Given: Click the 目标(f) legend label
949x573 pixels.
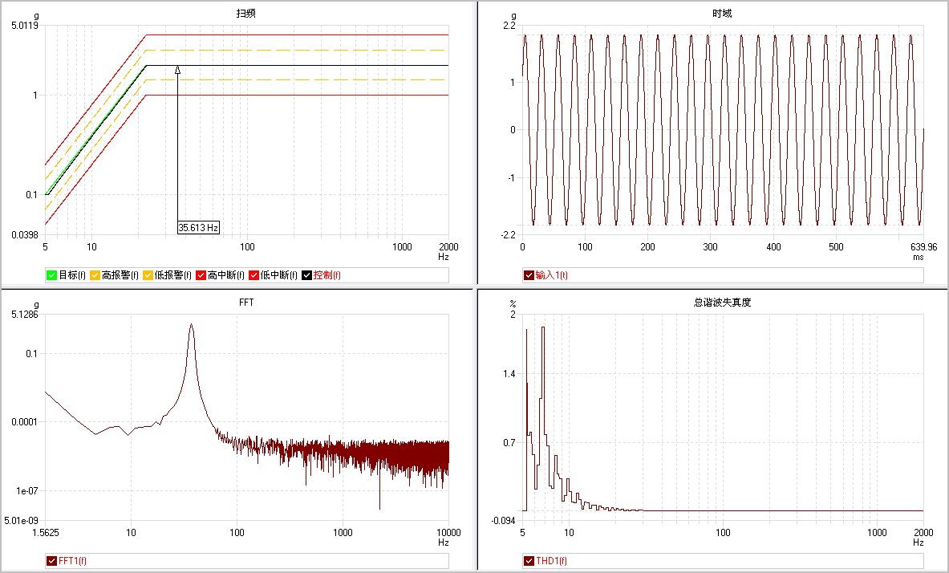Looking at the screenshot, I should click(x=72, y=275).
